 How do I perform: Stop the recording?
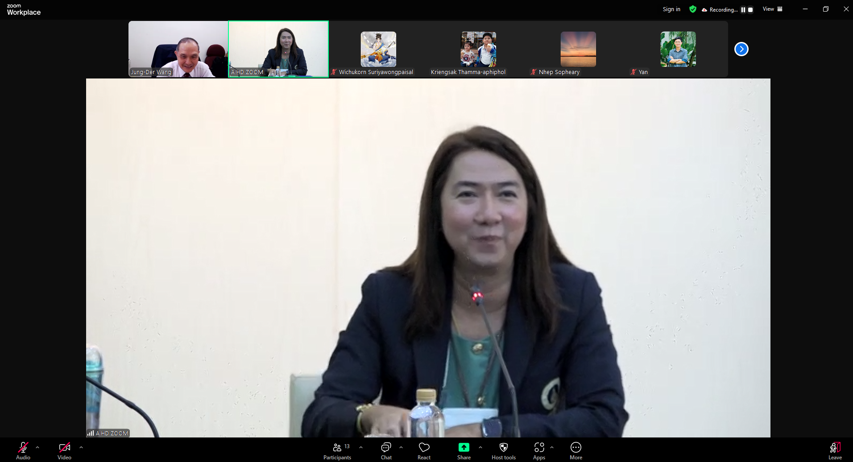click(x=750, y=9)
